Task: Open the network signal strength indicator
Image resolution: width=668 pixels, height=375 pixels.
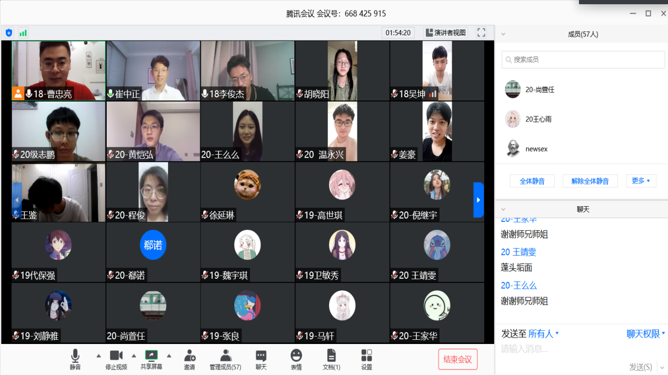Action: 23,33
